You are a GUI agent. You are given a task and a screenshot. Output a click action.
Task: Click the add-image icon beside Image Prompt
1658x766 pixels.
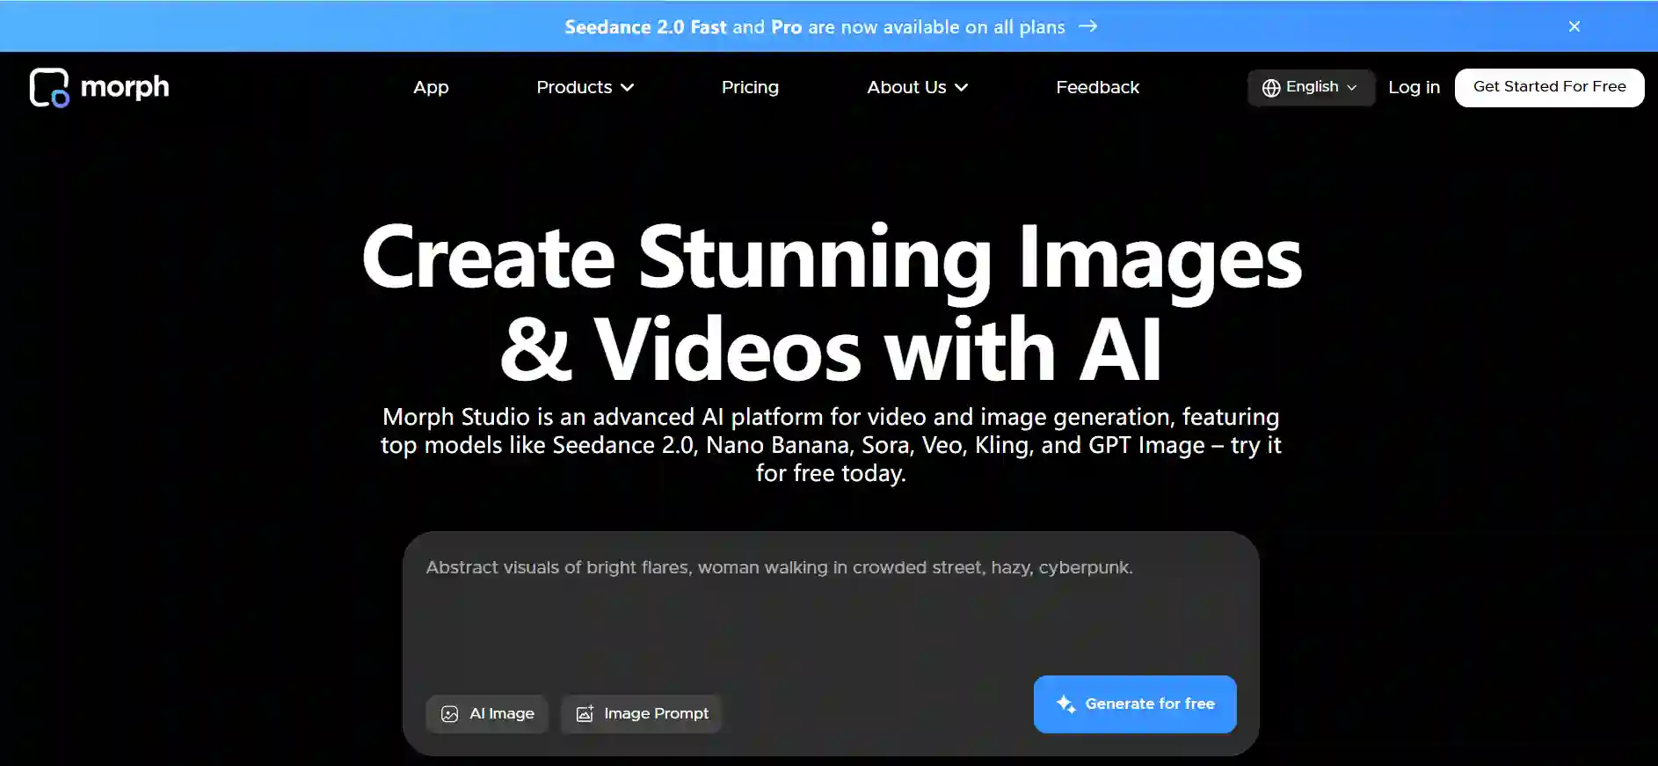tap(585, 713)
